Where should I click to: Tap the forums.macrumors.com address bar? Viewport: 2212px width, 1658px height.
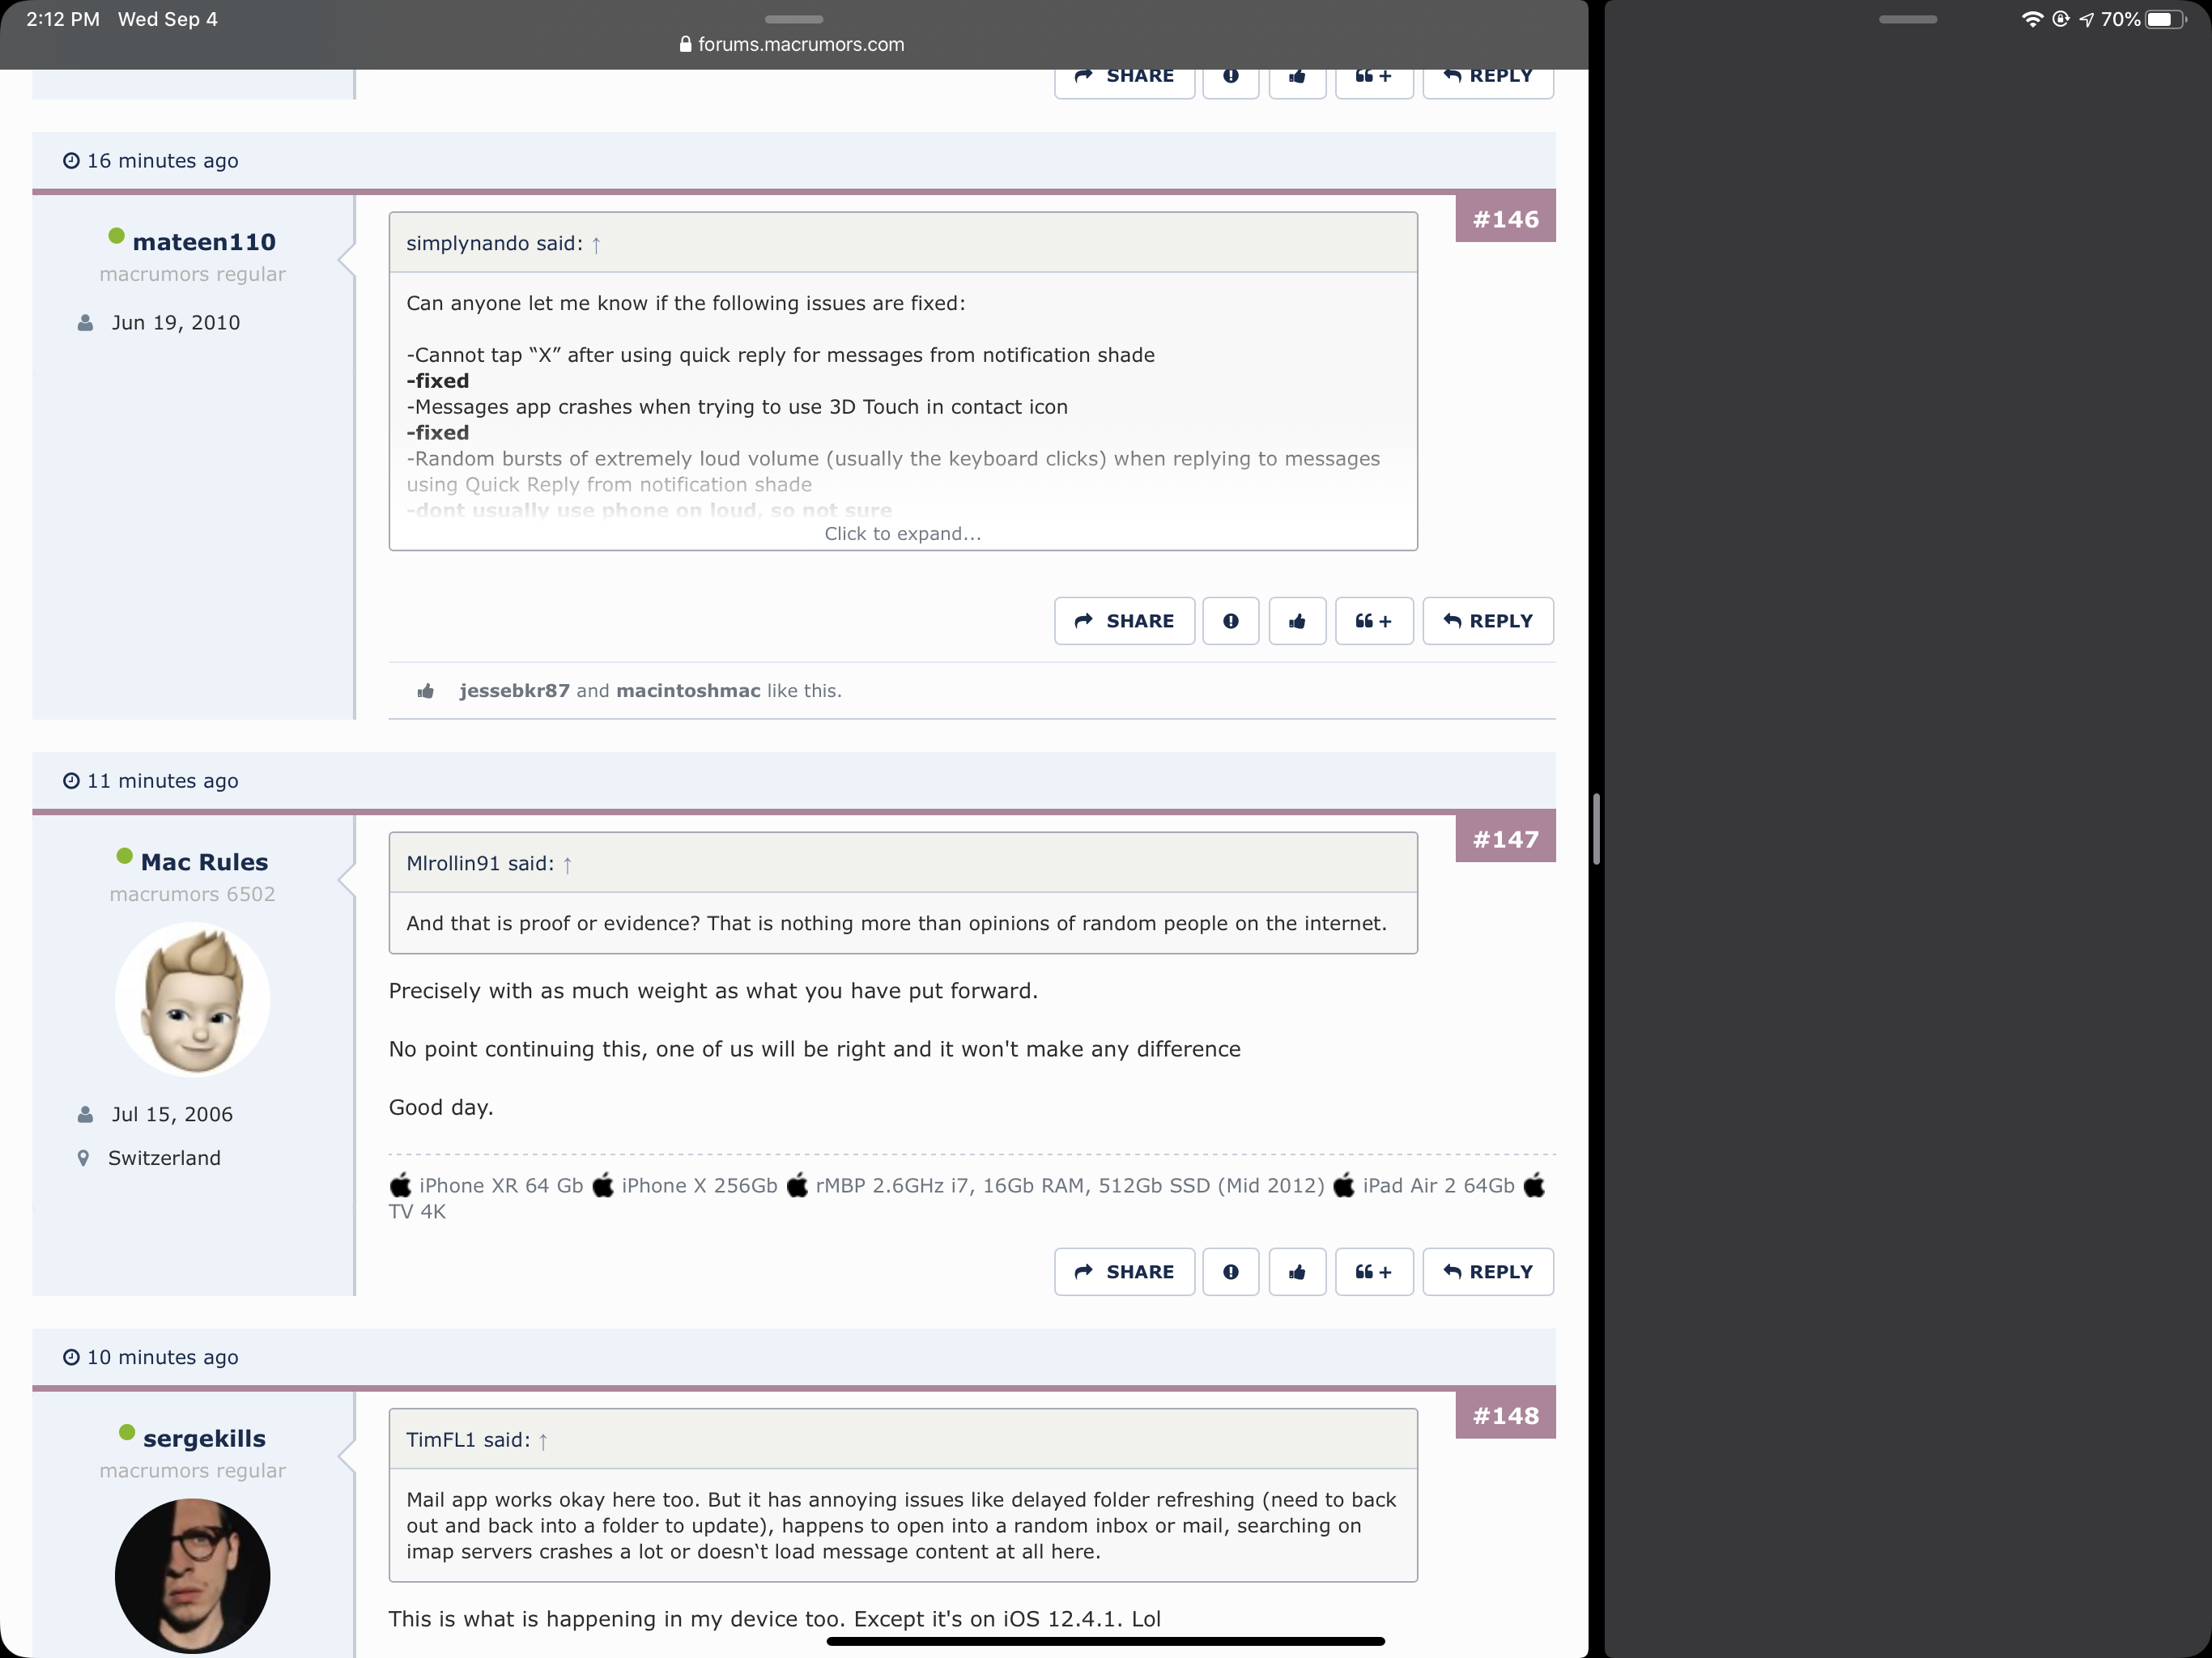[792, 44]
